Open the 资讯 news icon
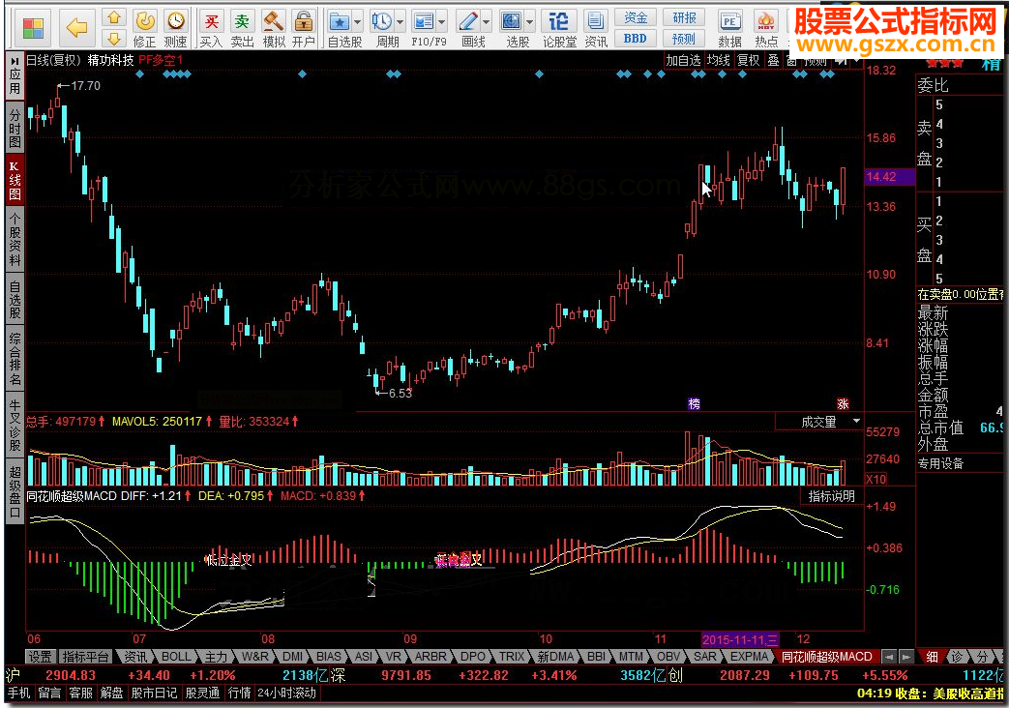The image size is (1009, 708). [x=596, y=29]
